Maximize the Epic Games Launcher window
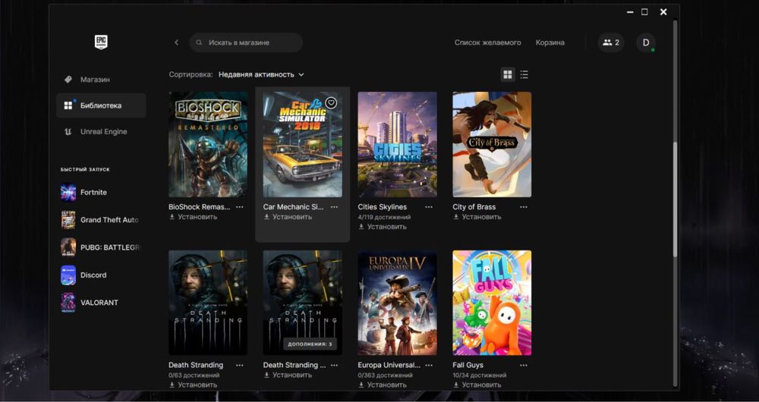The height and width of the screenshot is (402, 759). click(644, 12)
